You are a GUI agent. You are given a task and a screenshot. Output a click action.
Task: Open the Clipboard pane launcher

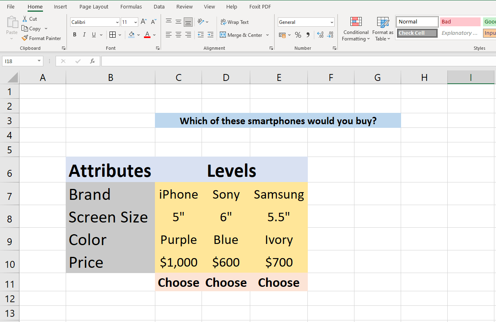pyautogui.click(x=64, y=48)
